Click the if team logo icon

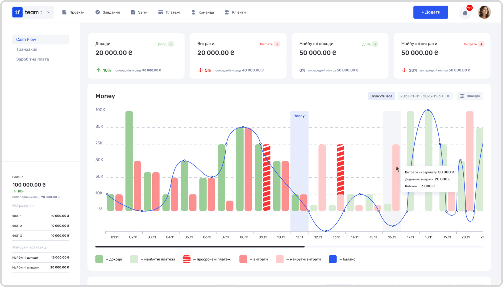(x=17, y=12)
